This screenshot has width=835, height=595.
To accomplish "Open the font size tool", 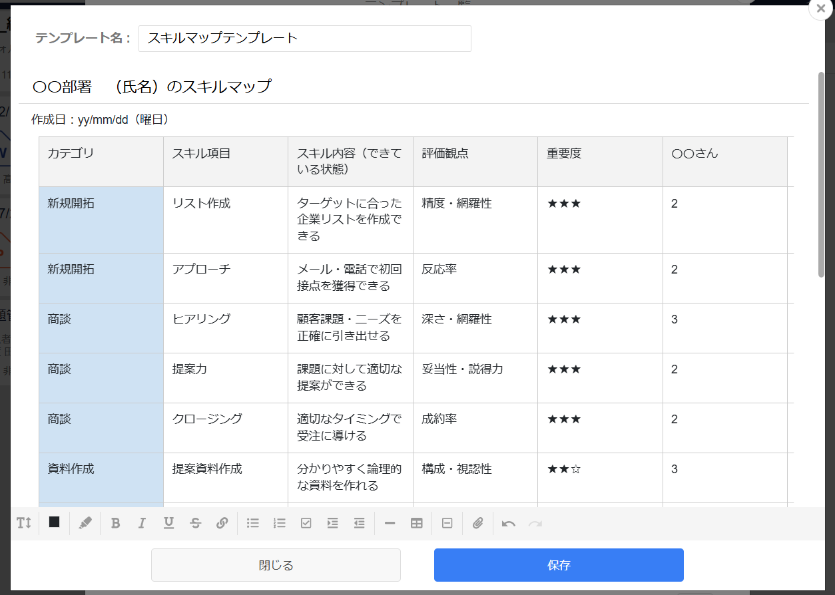I will [24, 523].
